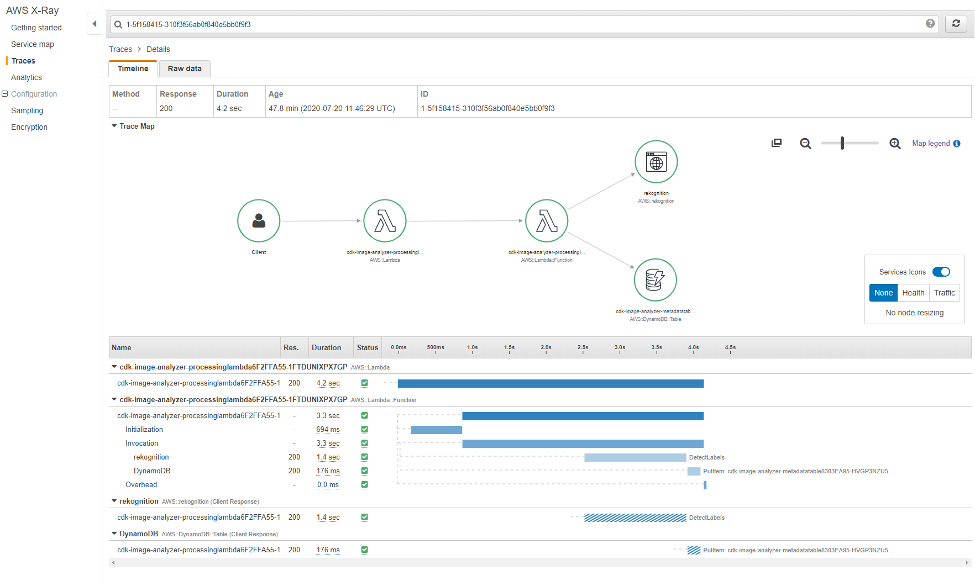Select the None node sizing option
This screenshot has width=975, height=586.
[x=883, y=293]
